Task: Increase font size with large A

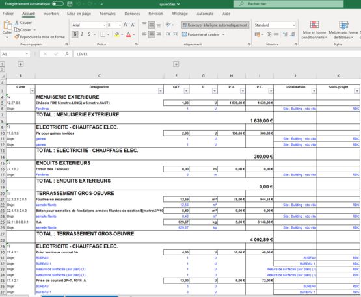Action: click(x=126, y=25)
